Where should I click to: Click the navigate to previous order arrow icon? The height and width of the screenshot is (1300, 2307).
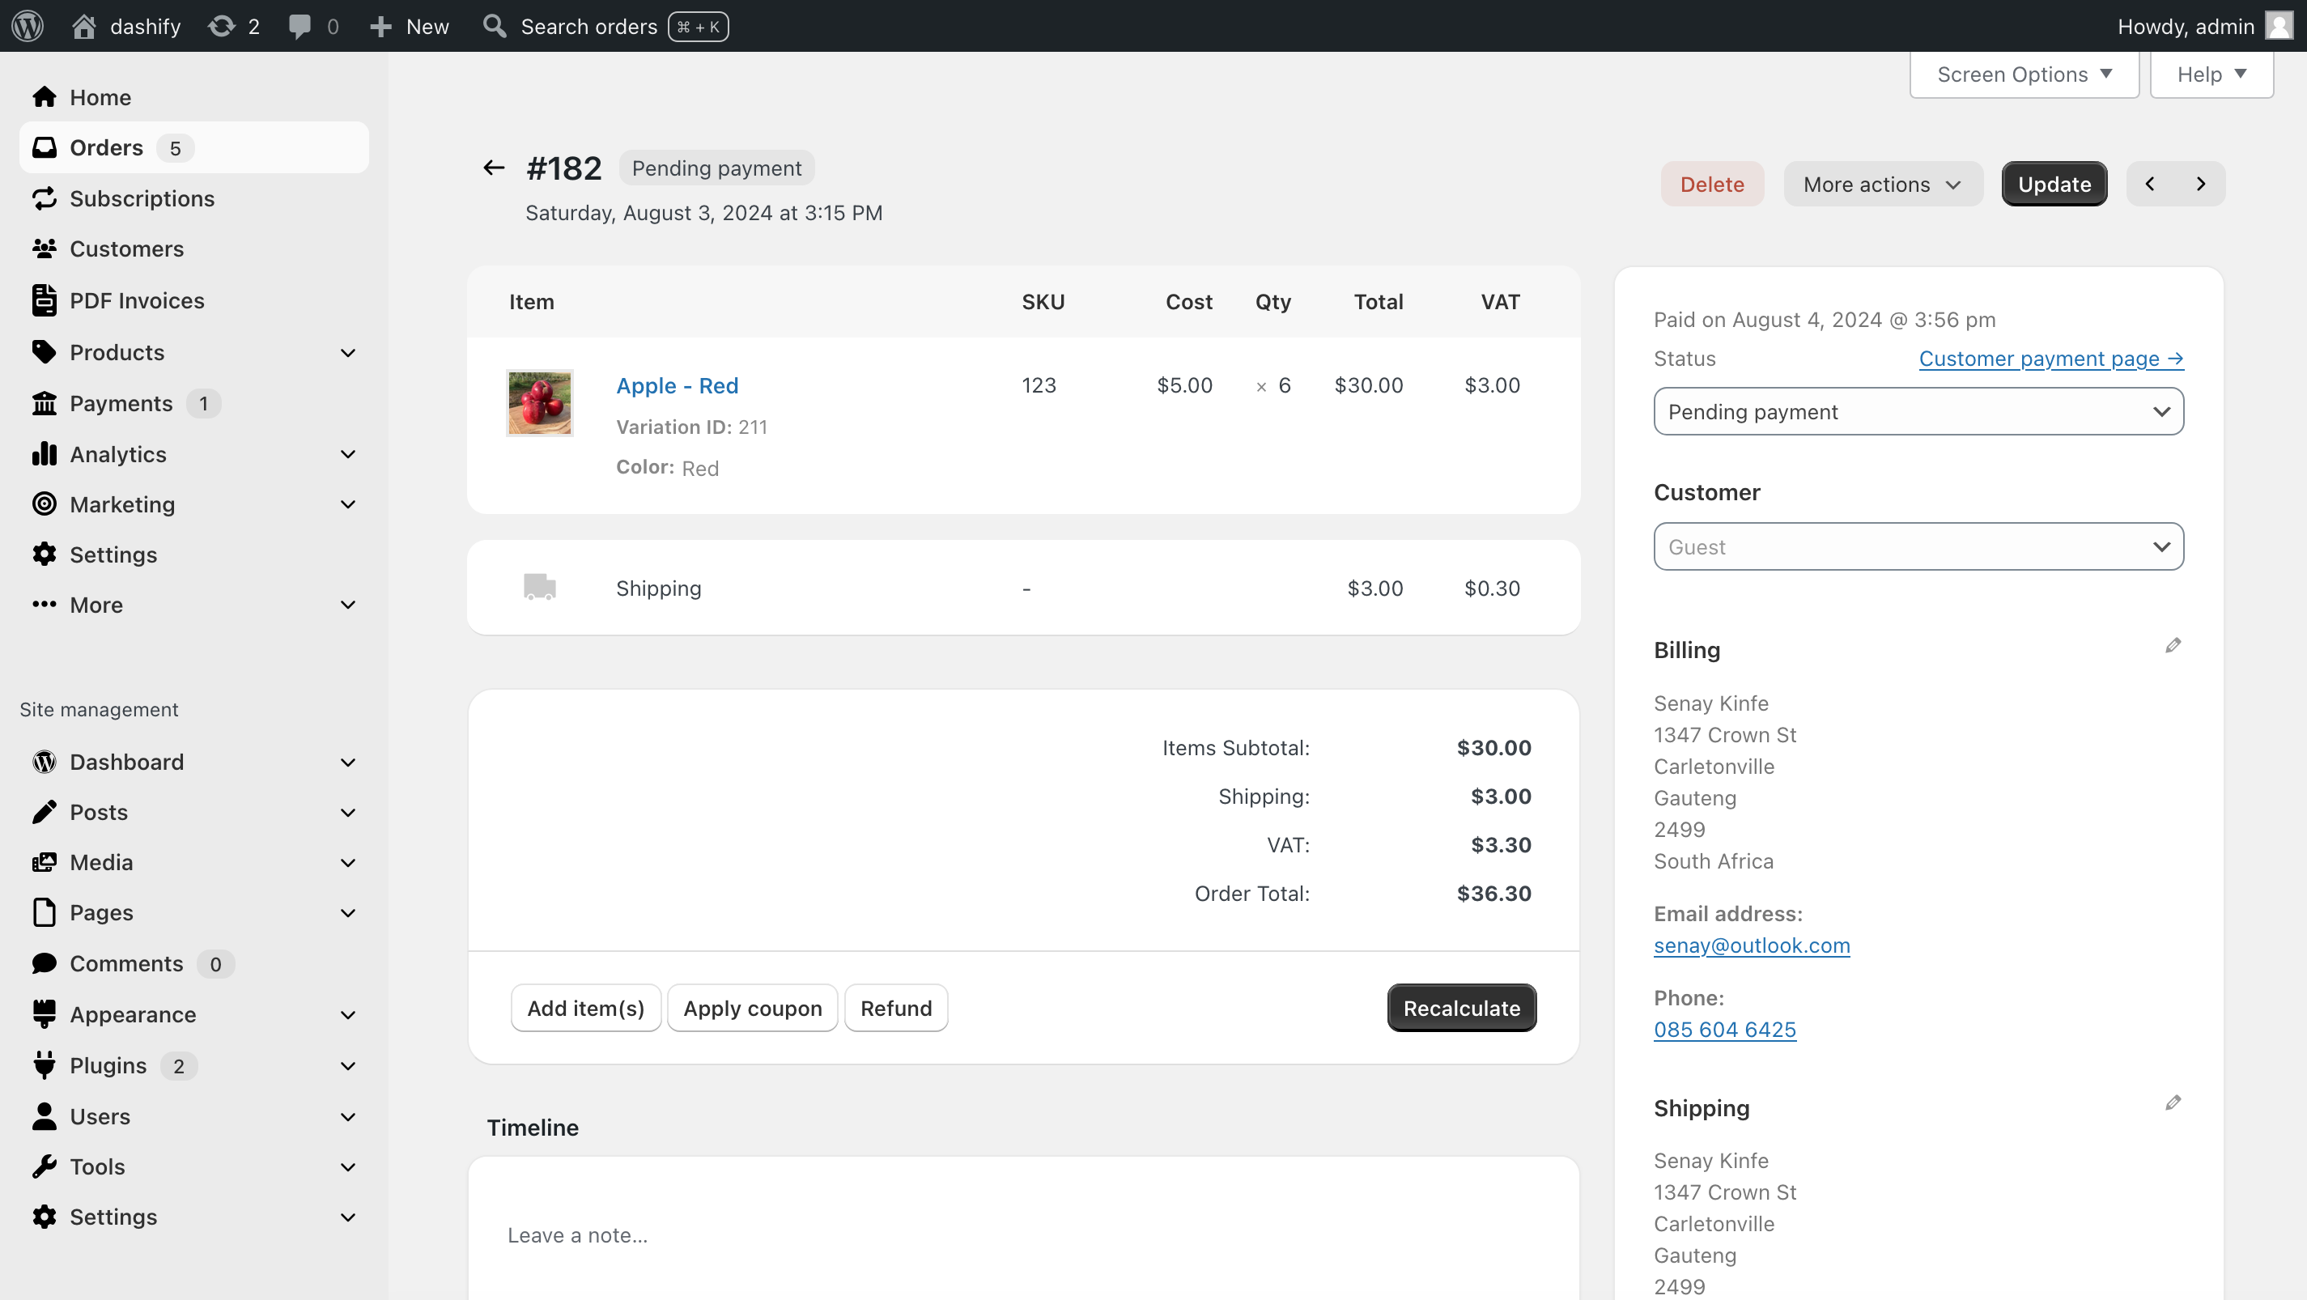coord(2150,184)
